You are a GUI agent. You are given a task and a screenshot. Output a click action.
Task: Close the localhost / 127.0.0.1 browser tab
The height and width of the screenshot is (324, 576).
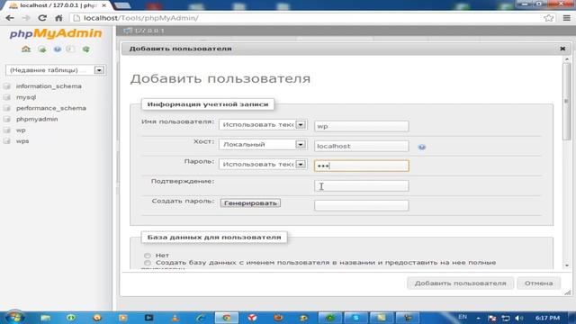[104, 5]
